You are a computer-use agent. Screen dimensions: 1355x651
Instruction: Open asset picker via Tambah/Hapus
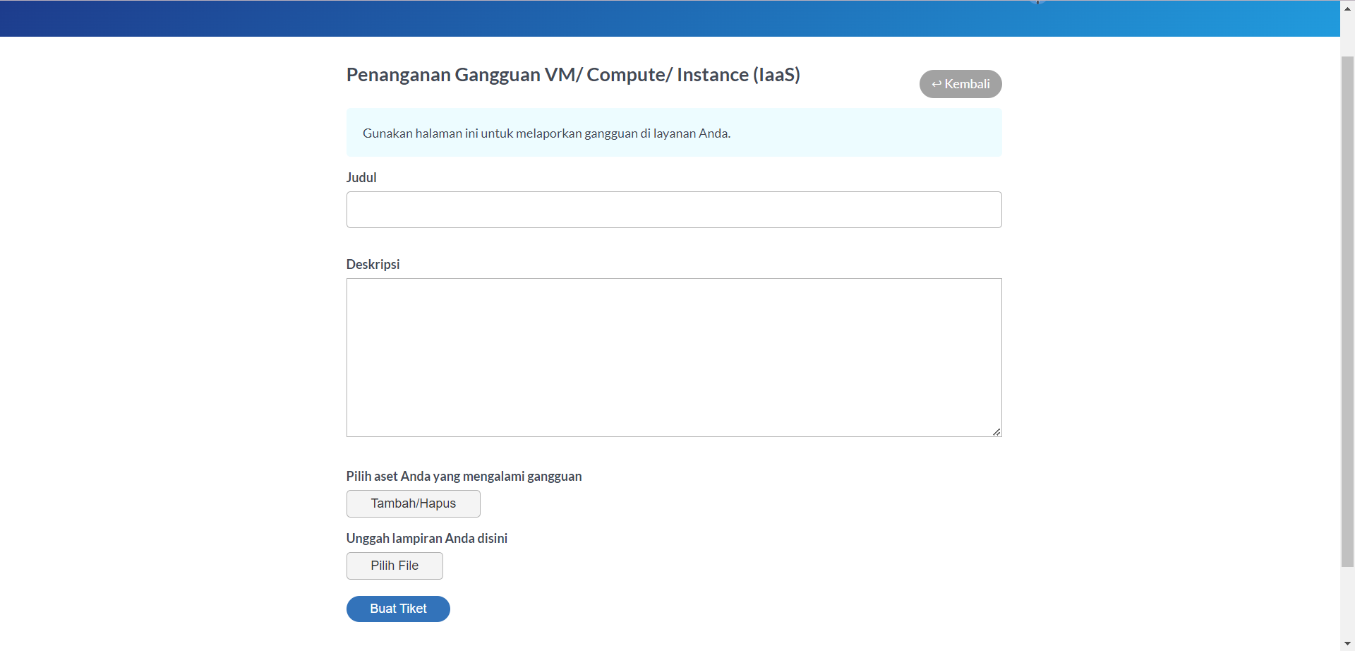(x=413, y=503)
